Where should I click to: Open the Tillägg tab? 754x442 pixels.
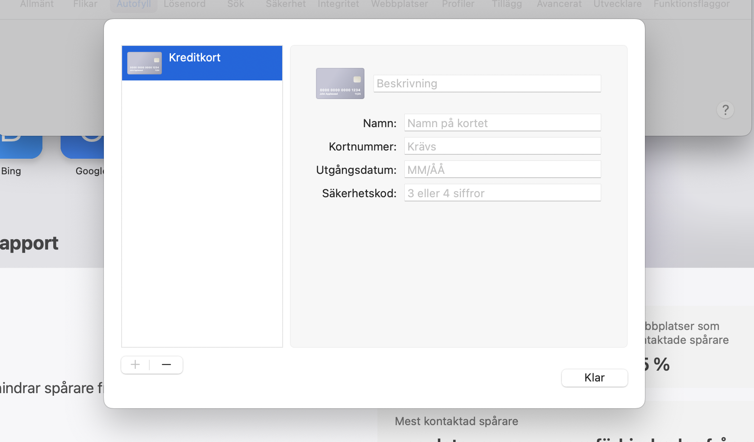[x=507, y=4]
